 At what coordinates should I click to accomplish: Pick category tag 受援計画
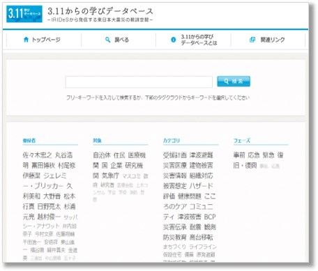pos(175,155)
